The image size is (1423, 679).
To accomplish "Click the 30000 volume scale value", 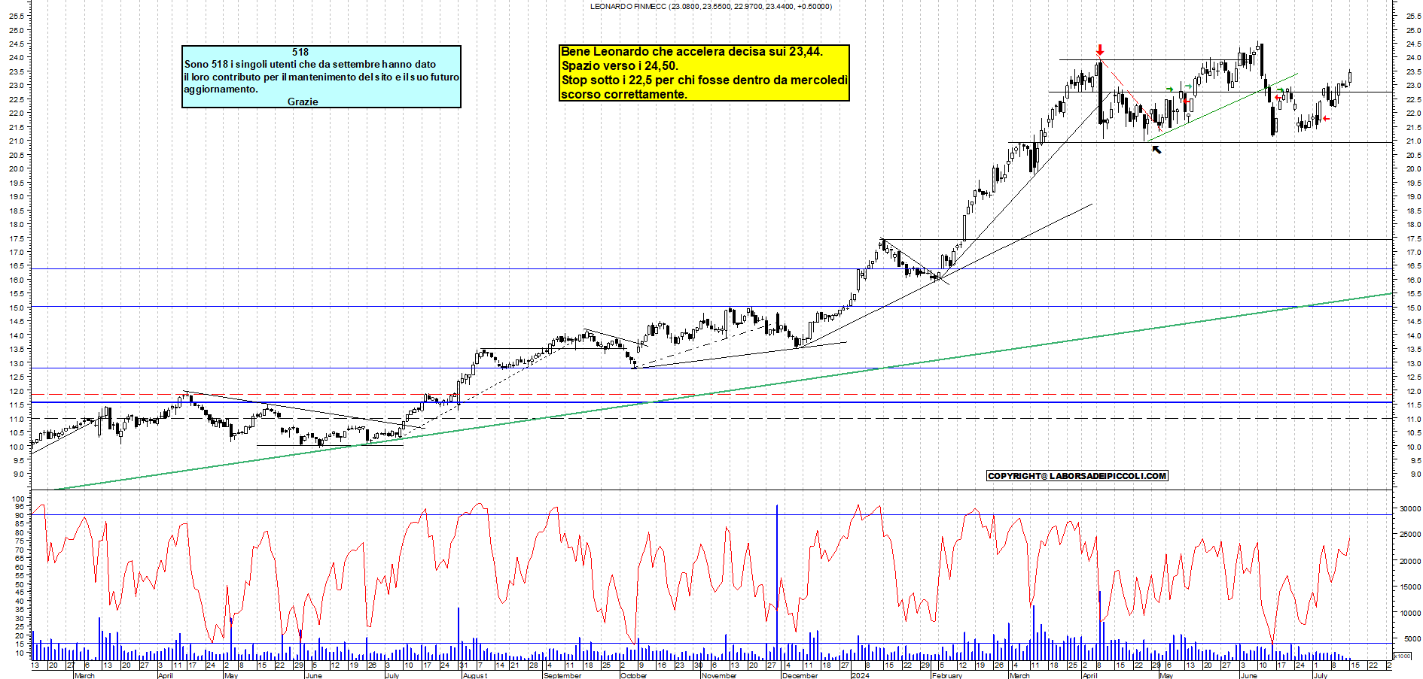I will pos(1410,509).
